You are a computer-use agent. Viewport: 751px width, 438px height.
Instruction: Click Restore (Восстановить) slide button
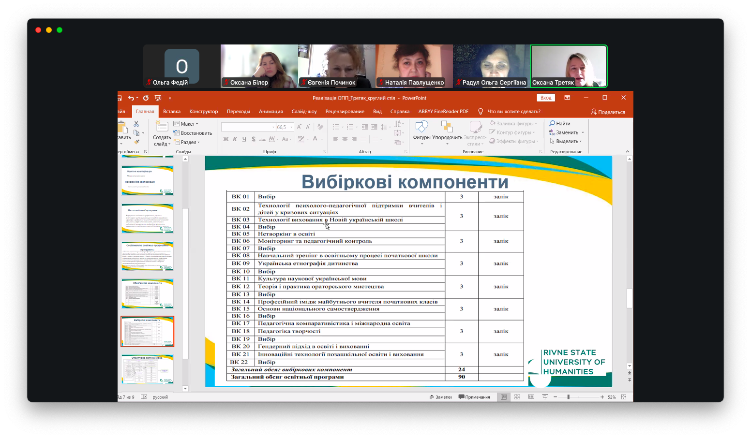click(x=193, y=133)
